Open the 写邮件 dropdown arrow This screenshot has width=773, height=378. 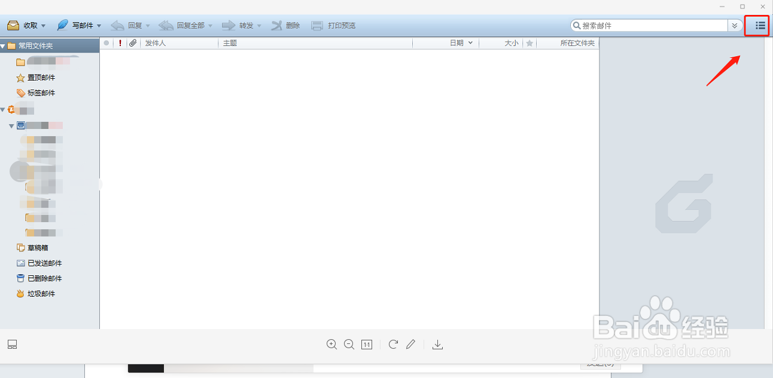(99, 25)
